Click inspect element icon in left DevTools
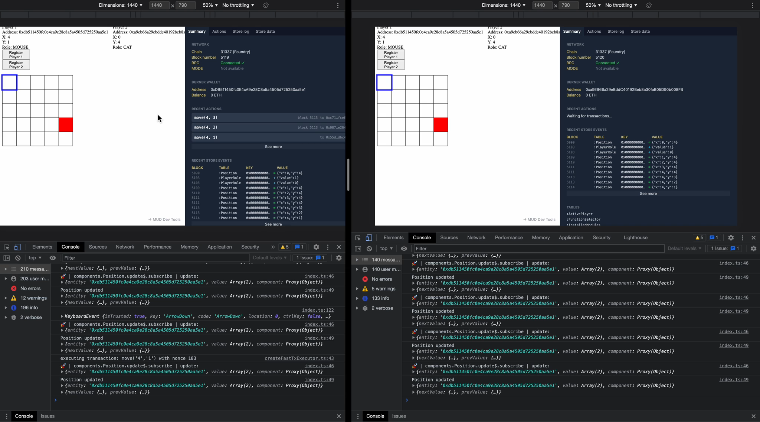Screen dimensions: 760x422 coord(6,247)
